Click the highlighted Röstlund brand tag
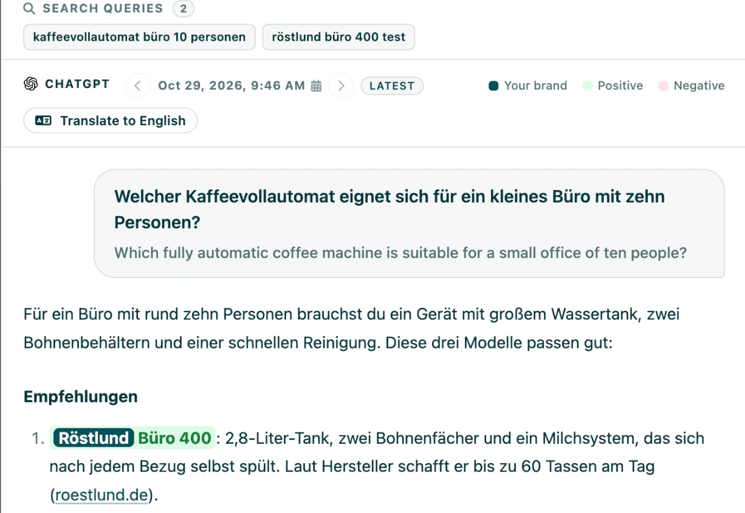This screenshot has width=745, height=513. click(x=94, y=438)
